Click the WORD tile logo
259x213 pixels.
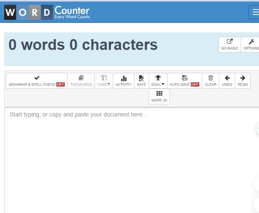coord(28,12)
